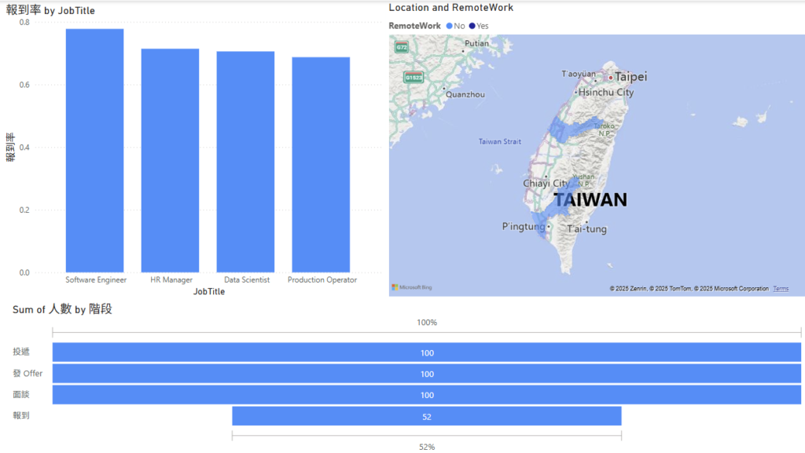805x453 pixels.
Task: Select the Chiayi City map label
Action: pyautogui.click(x=546, y=184)
